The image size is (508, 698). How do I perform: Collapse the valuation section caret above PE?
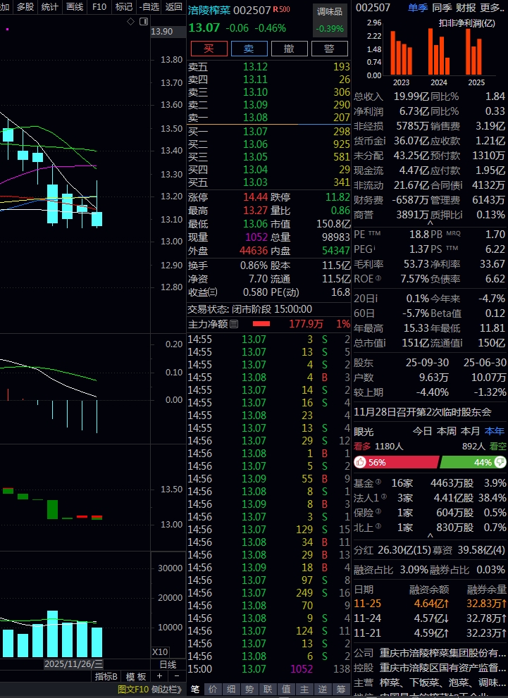430,222
